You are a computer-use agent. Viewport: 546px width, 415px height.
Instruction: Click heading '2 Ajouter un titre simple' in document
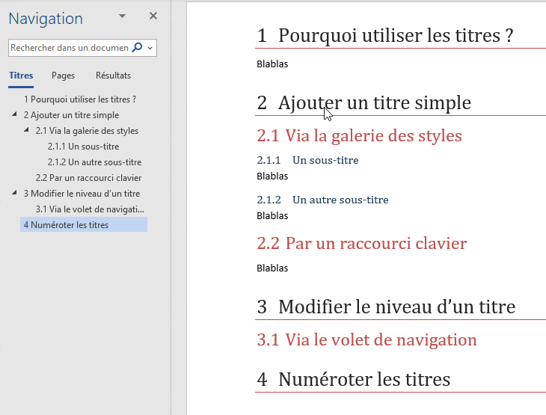tap(364, 103)
